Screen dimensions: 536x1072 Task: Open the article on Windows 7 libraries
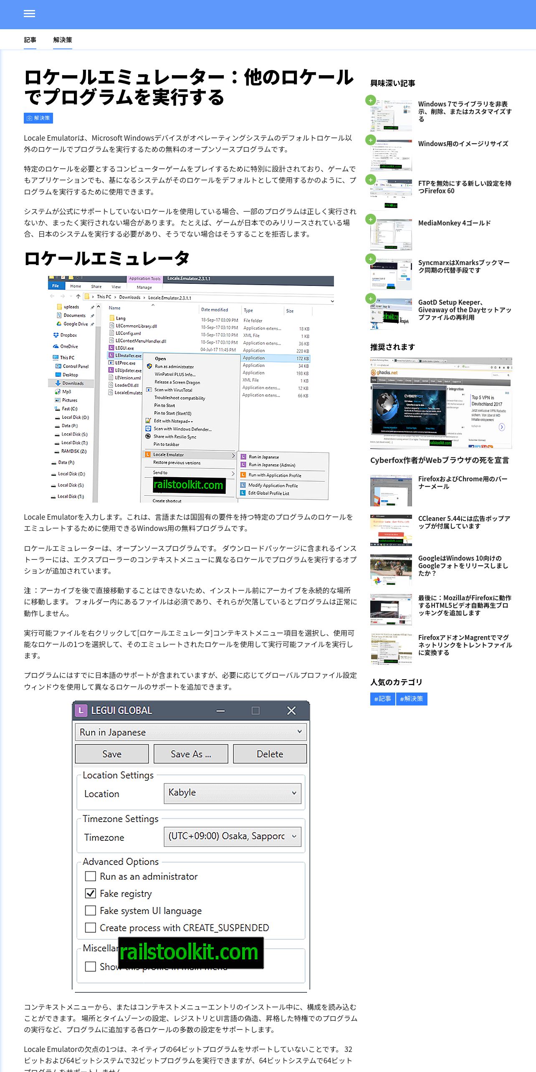coord(465,111)
